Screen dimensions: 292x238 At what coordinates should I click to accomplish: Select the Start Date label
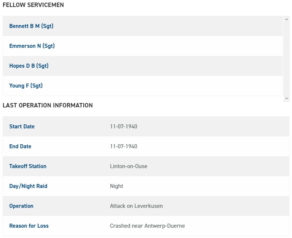[22, 127]
